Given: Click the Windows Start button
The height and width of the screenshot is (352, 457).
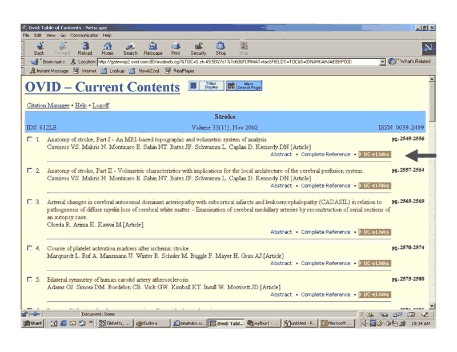Looking at the screenshot, I should coord(33,323).
